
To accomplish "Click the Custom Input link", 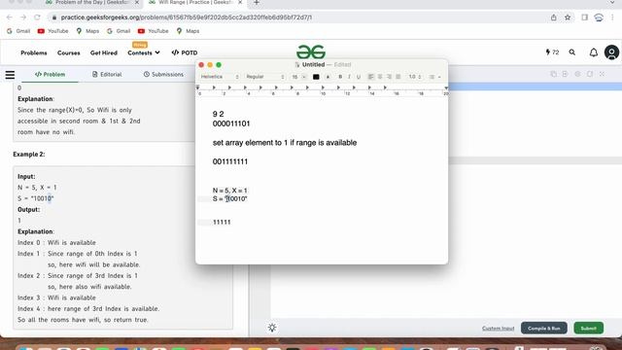I will point(498,329).
